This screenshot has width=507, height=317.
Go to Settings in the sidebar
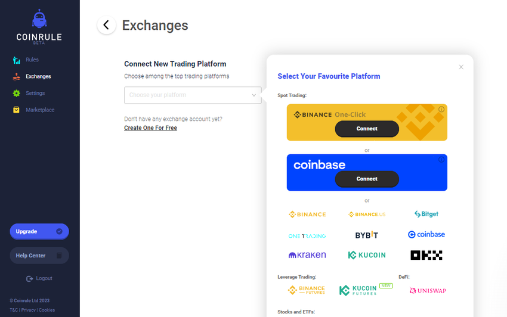(35, 94)
